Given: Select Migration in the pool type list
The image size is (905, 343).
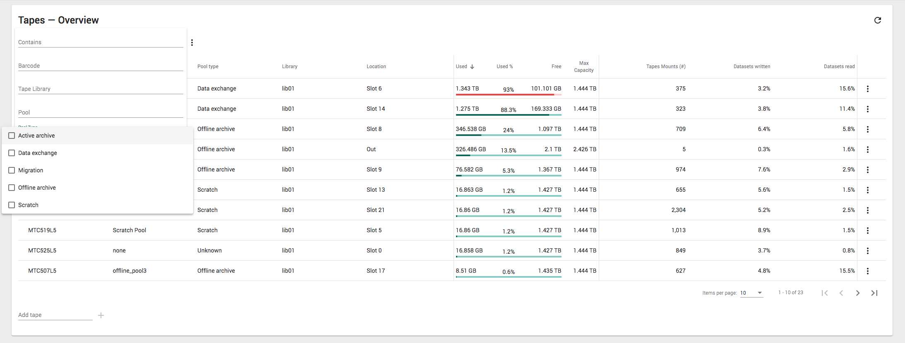Looking at the screenshot, I should (31, 170).
